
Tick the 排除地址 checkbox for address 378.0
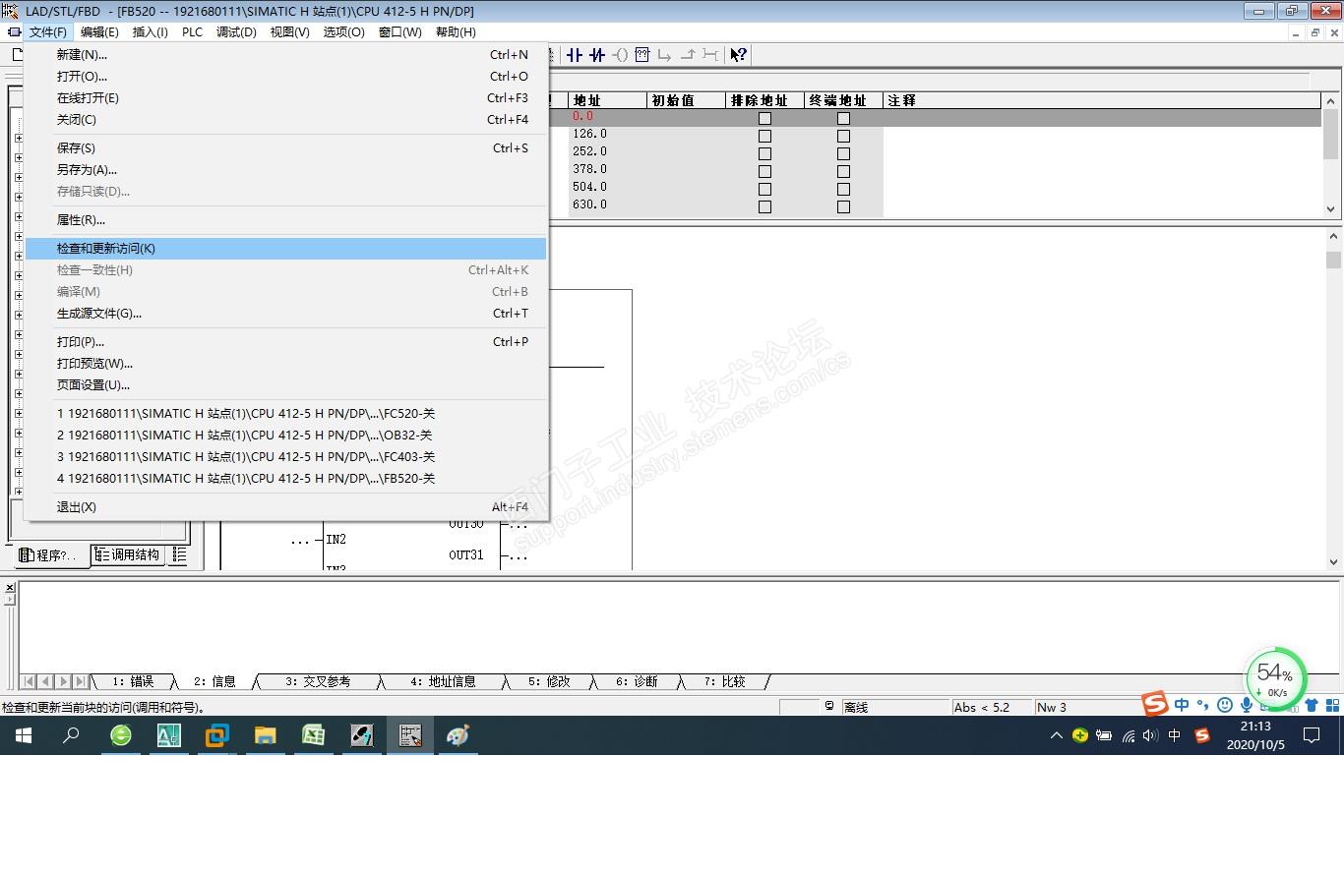click(x=764, y=171)
